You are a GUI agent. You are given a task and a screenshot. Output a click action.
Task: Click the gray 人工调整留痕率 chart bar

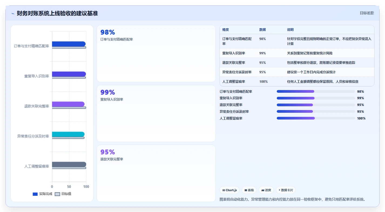69,164
